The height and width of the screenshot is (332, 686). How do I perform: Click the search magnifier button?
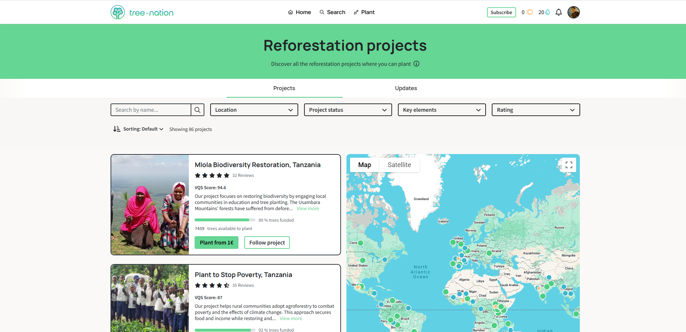(x=198, y=110)
